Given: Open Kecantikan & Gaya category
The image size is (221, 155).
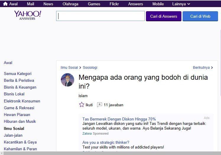Looking at the screenshot, I should click(20, 142).
